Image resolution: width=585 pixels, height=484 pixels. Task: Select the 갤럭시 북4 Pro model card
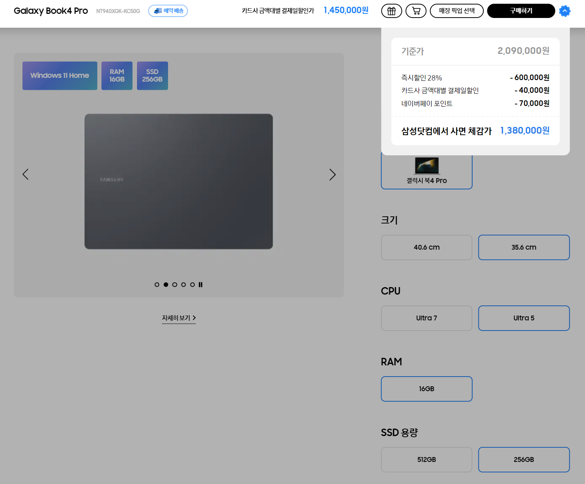427,172
